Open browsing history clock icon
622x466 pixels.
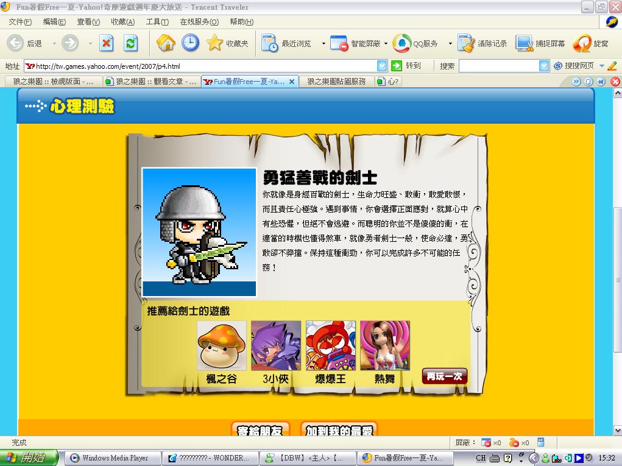coord(191,43)
